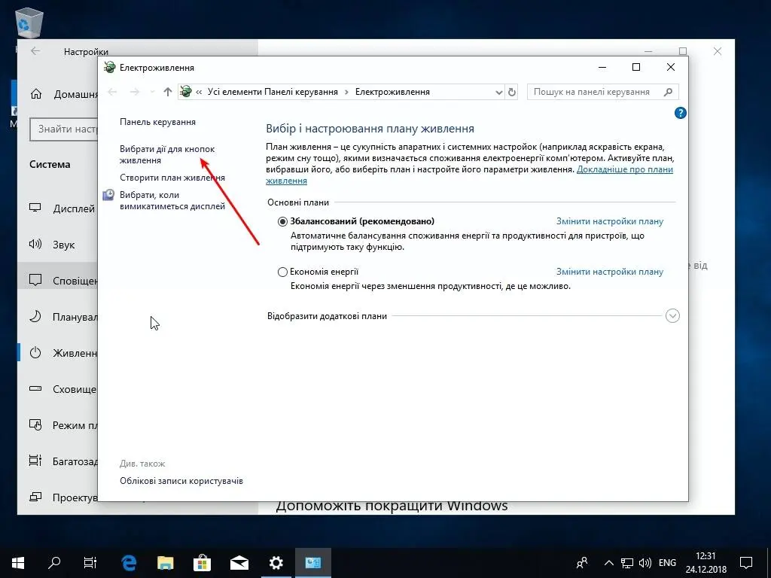Open the Action Center notification icon
This screenshot has height=578, width=771.
tap(746, 563)
